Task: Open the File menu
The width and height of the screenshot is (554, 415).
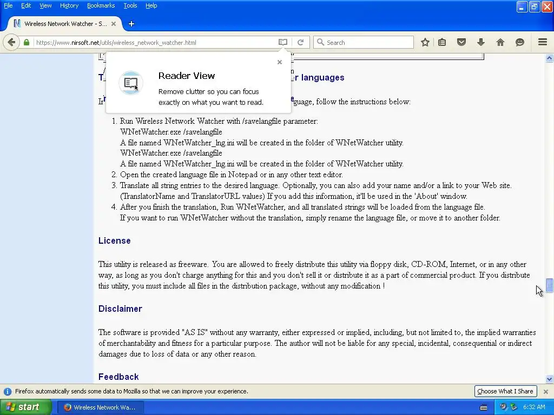Action: pyautogui.click(x=8, y=5)
